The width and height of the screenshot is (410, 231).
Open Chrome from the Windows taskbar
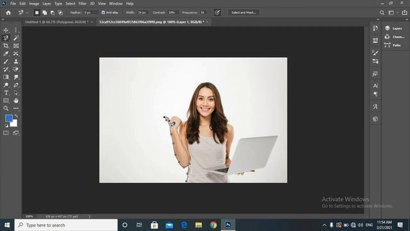(x=213, y=225)
